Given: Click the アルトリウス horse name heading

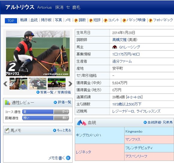Looking at the screenshot, I should click(20, 7).
